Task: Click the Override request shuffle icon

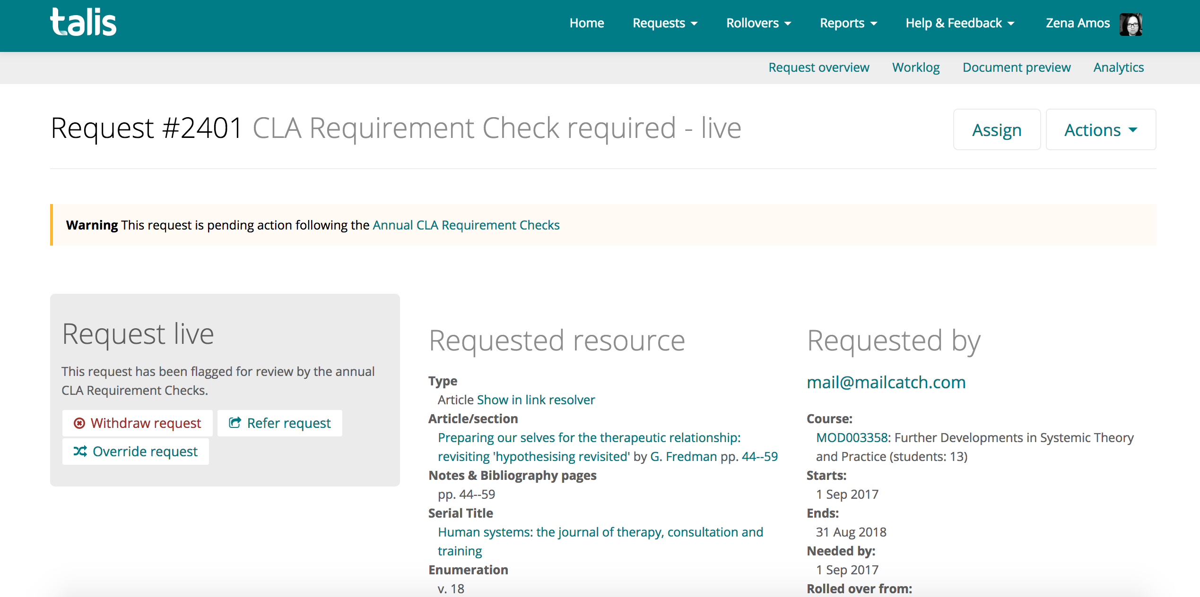Action: coord(80,452)
